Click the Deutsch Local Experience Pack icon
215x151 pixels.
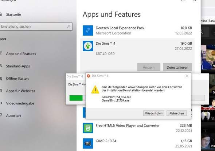[88, 31]
